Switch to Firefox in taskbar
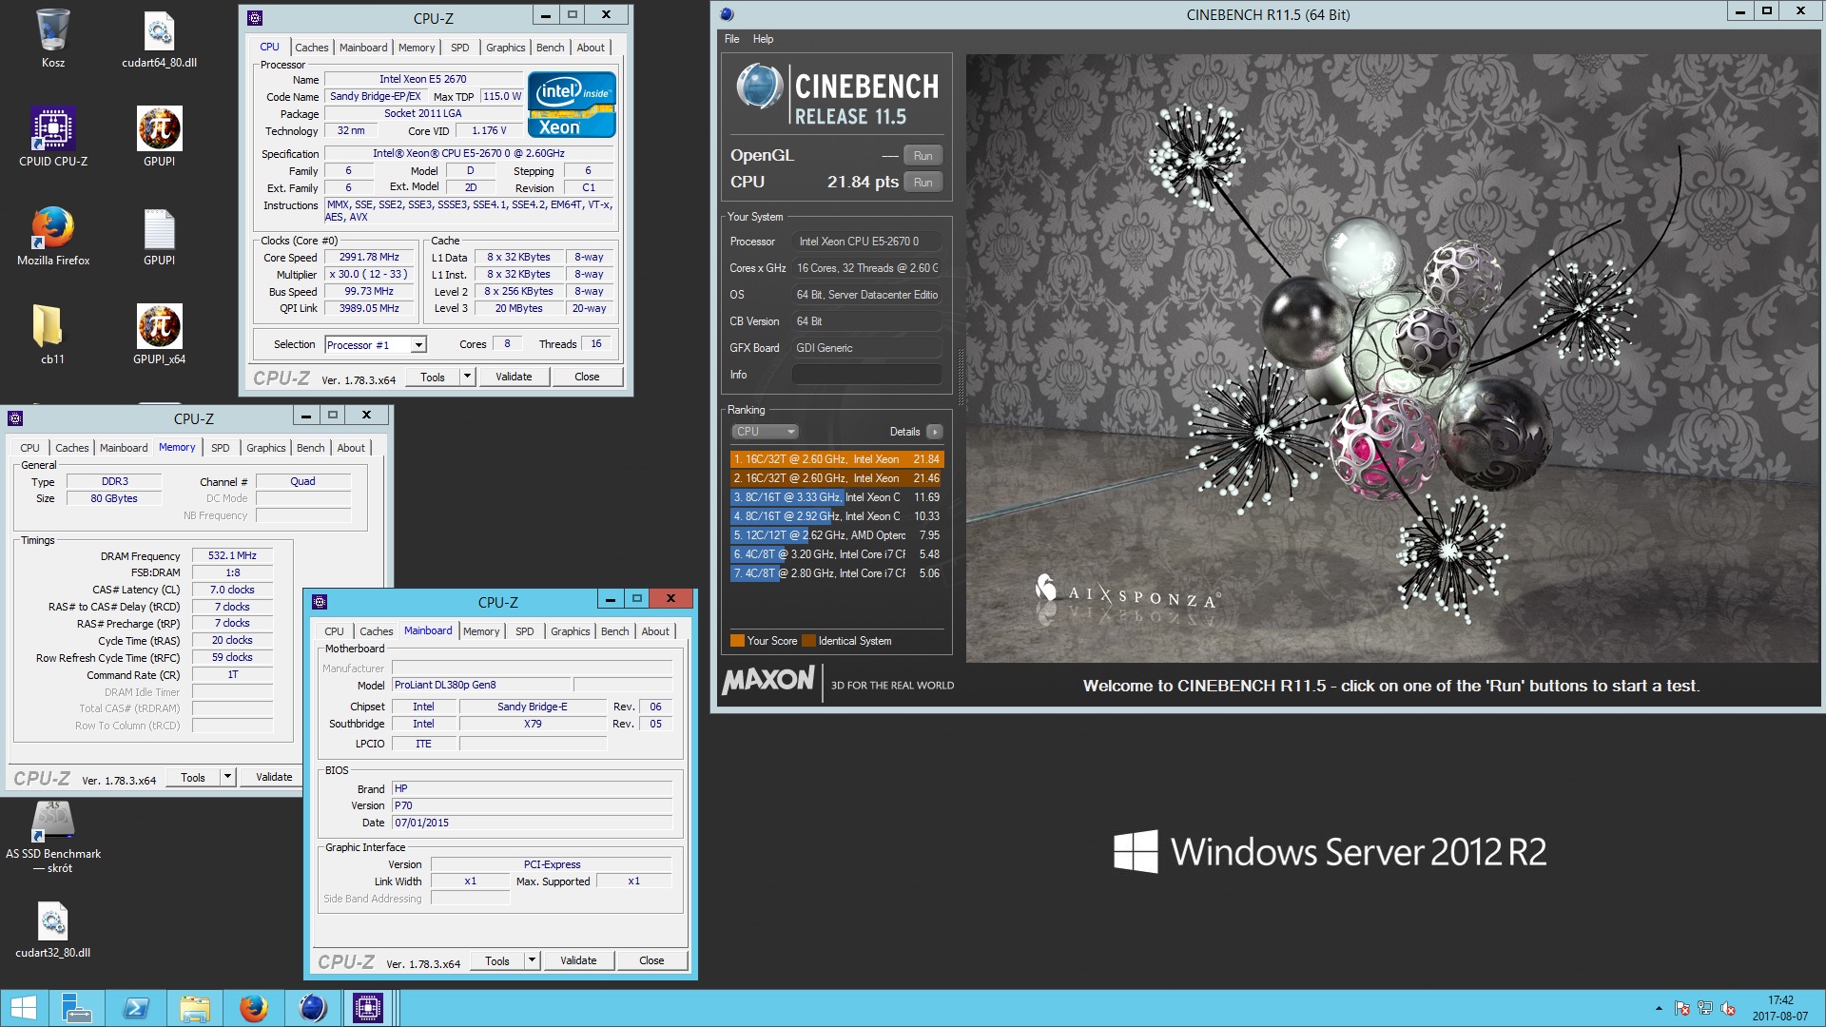Viewport: 1826px width, 1027px height. click(x=253, y=1008)
